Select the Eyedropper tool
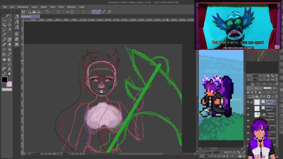 4,34
